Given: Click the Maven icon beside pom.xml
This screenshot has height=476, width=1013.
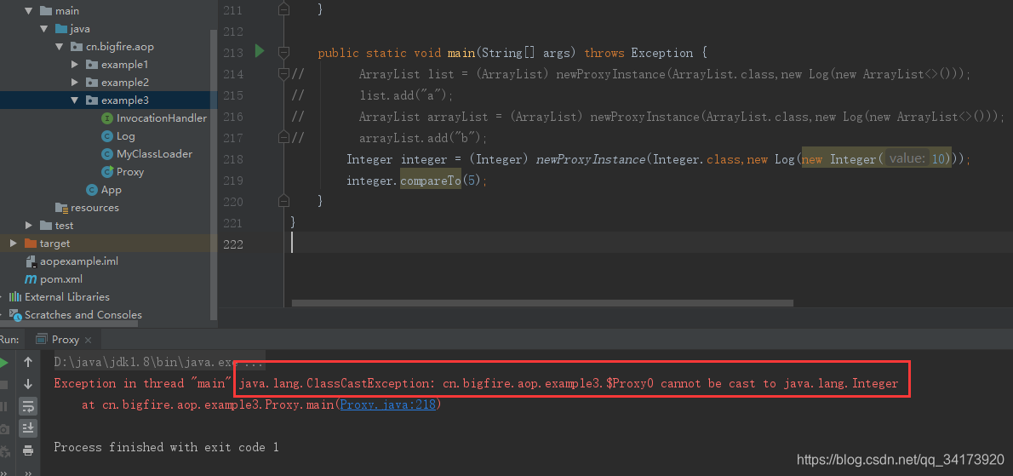Looking at the screenshot, I should 31,279.
